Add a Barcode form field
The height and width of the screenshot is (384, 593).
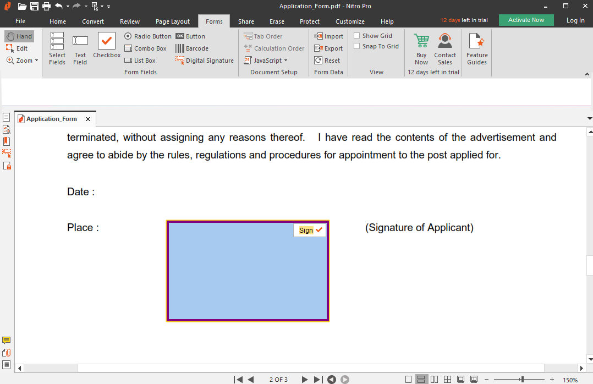point(192,48)
